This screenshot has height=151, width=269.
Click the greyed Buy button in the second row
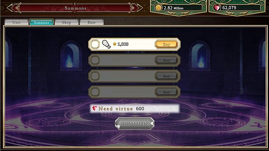[167, 60]
